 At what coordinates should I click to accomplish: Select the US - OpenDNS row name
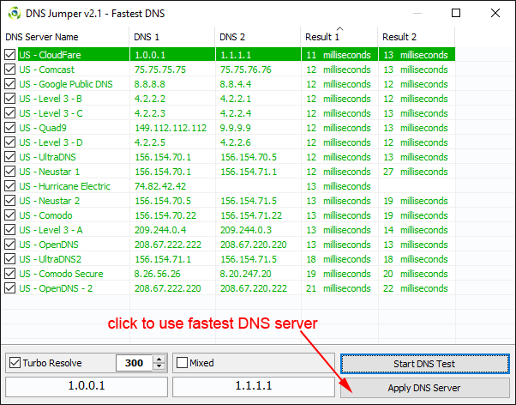[49, 245]
